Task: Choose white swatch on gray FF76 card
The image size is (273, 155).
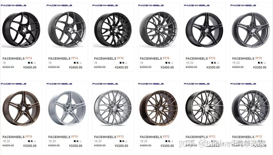Action: point(172,63)
